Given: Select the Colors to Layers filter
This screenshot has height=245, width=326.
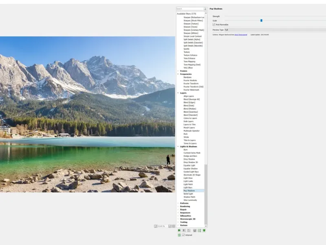Looking at the screenshot, I should (x=190, y=118).
